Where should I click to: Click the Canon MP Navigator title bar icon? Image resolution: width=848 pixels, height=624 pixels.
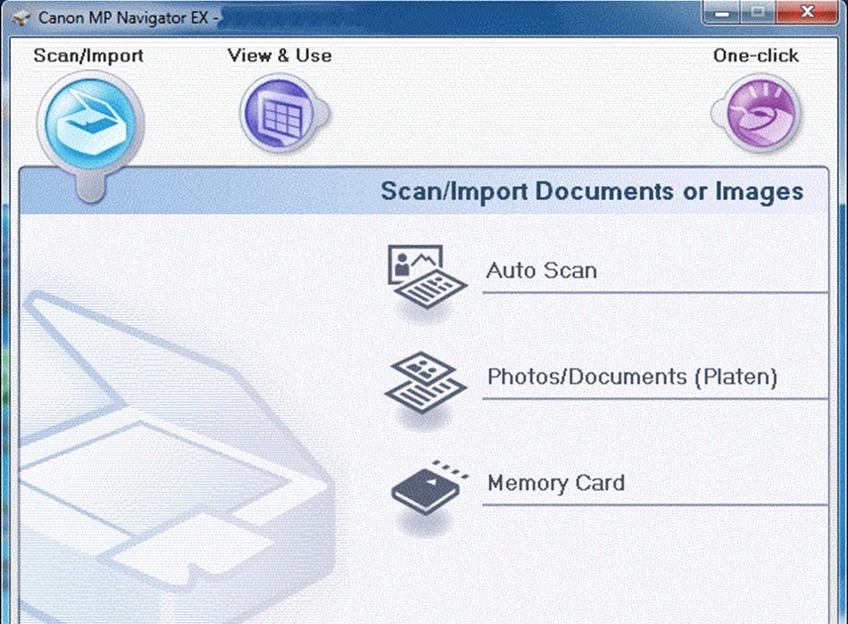tap(21, 18)
